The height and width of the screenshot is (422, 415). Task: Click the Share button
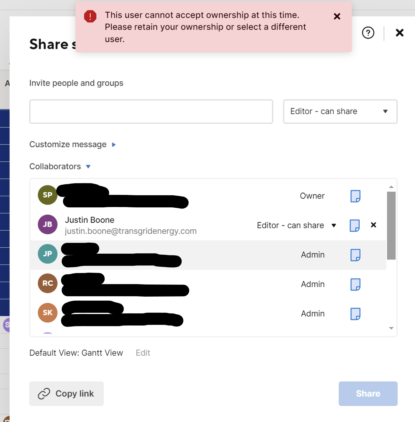click(x=368, y=394)
